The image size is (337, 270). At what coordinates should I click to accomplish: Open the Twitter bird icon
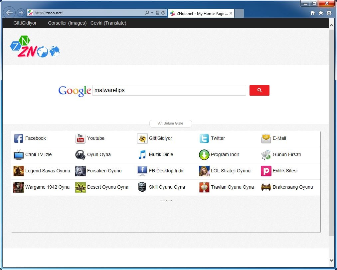point(204,138)
